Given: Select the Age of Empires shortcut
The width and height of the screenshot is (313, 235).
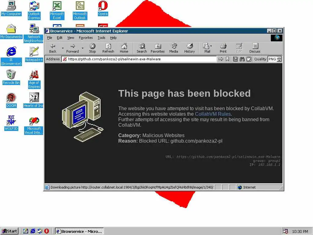Looking at the screenshot, I should tap(34, 79).
